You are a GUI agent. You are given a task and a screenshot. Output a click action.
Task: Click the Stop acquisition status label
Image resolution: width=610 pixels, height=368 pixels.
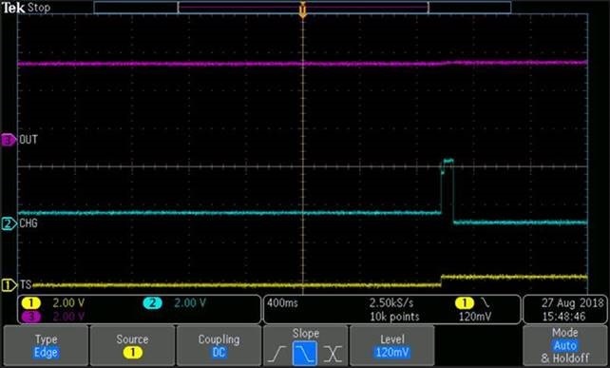(x=39, y=8)
